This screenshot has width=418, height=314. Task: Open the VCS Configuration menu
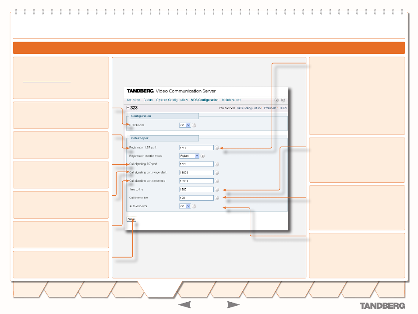[x=205, y=100]
